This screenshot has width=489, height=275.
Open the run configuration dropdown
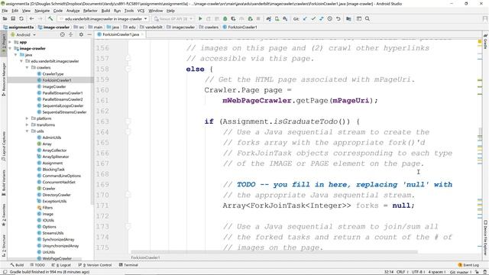pyautogui.click(x=103, y=18)
